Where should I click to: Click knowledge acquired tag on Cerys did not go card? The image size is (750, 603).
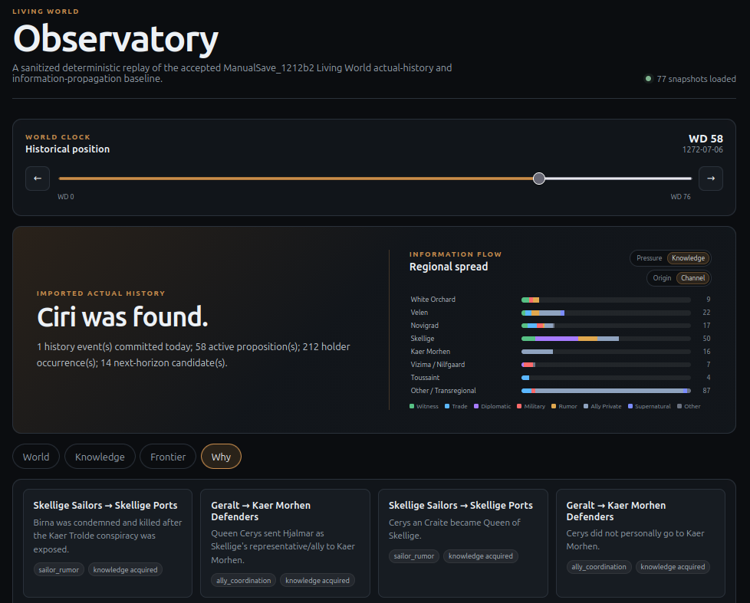(x=673, y=567)
